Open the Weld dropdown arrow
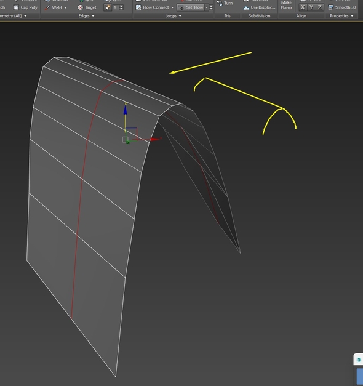This screenshot has height=386, width=363. click(65, 8)
